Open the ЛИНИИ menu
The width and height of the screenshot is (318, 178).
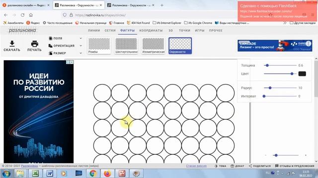pyautogui.click(x=94, y=31)
